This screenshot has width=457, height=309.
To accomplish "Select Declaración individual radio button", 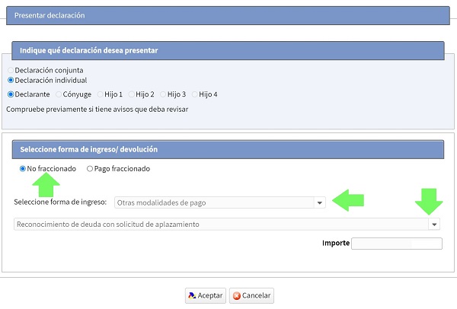I will tap(11, 80).
